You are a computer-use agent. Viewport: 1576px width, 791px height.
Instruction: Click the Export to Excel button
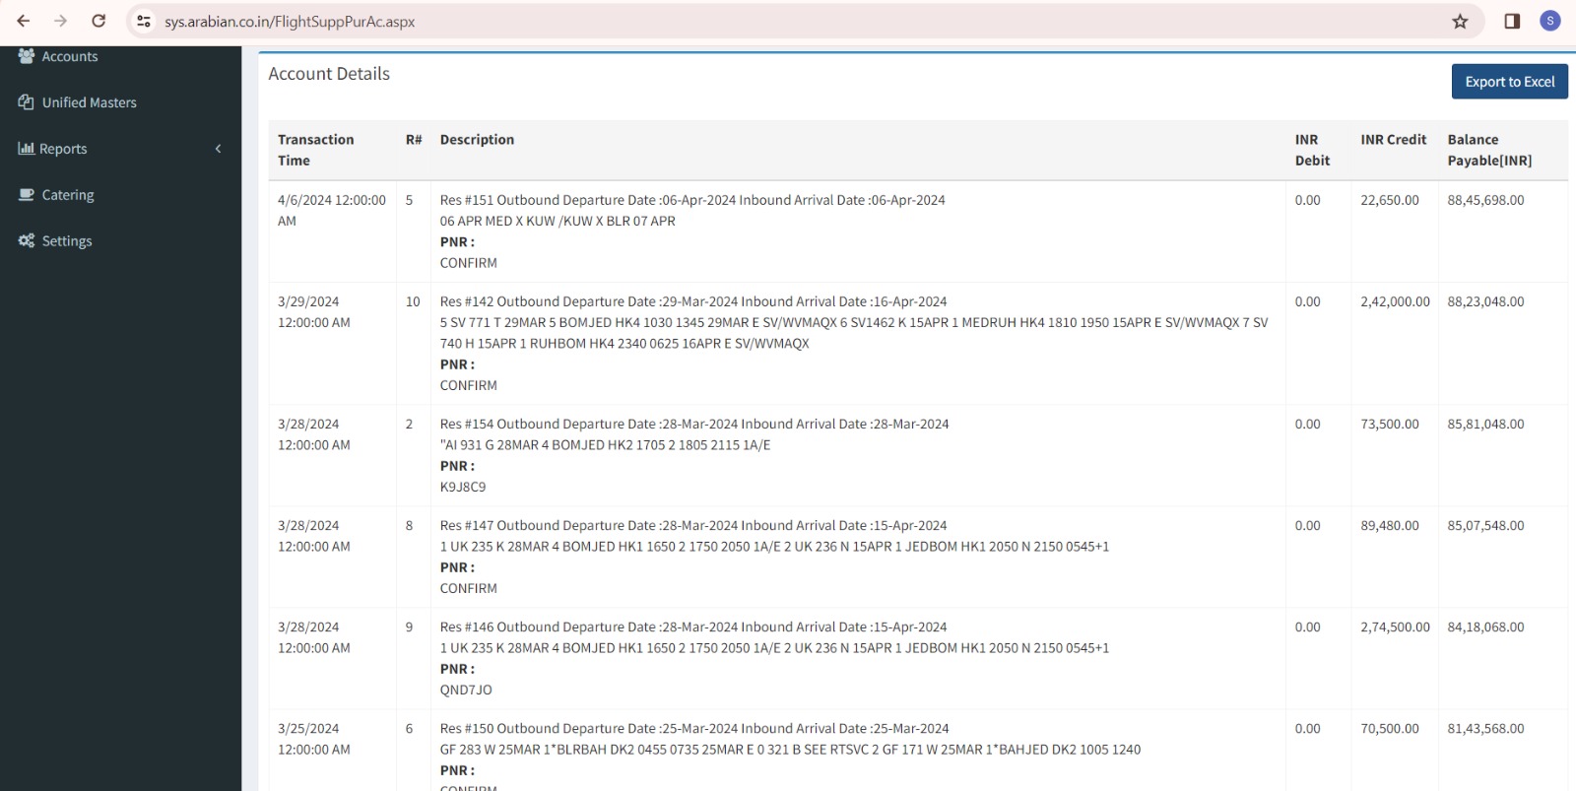[1509, 82]
